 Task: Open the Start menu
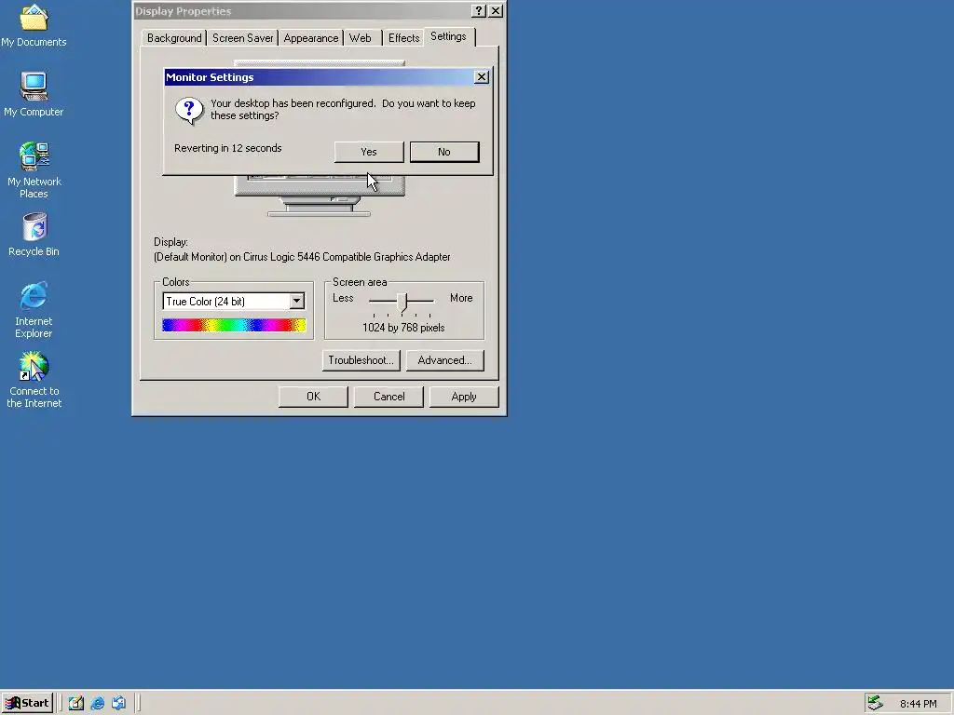pyautogui.click(x=27, y=703)
